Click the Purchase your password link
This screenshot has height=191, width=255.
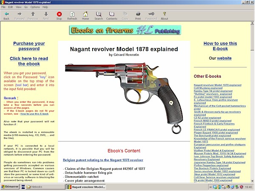[x=29, y=46]
